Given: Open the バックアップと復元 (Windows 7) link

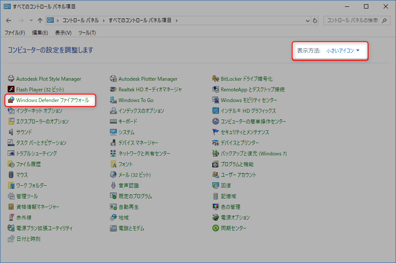Looking at the screenshot, I should 254,154.
